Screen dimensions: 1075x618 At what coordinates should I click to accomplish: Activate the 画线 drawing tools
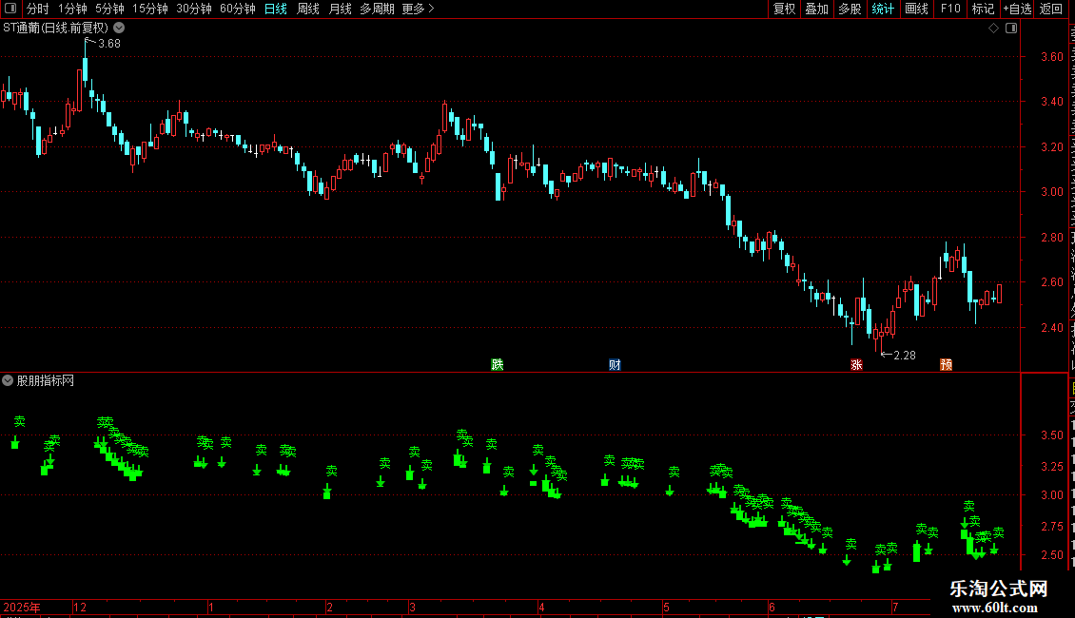pos(916,9)
